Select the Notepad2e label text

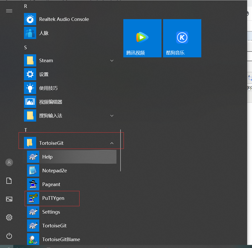[x=55, y=171]
